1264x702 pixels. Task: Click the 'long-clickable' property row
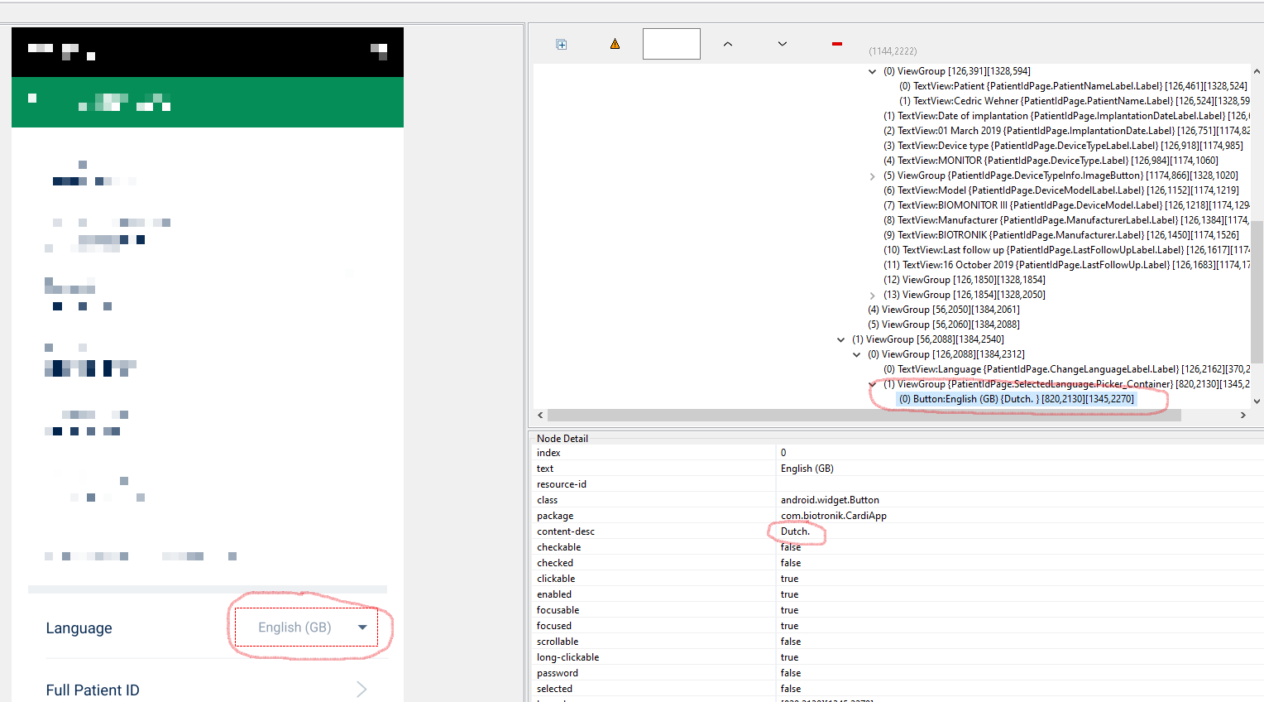[898, 657]
